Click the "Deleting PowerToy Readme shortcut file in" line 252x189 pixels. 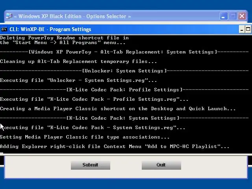[x=64, y=38]
